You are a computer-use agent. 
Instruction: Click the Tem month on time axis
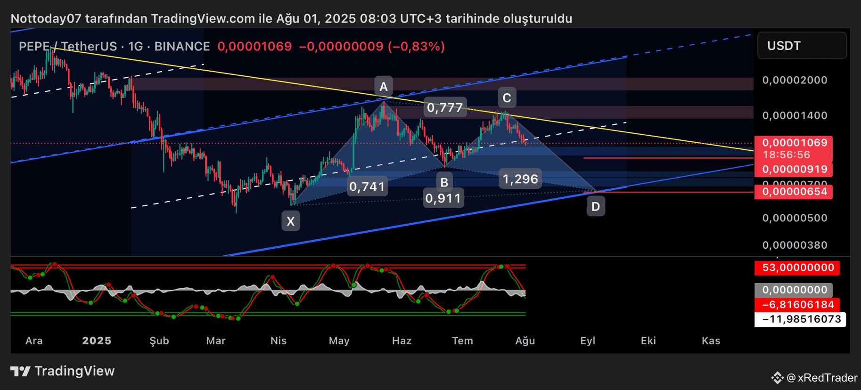coord(463,341)
